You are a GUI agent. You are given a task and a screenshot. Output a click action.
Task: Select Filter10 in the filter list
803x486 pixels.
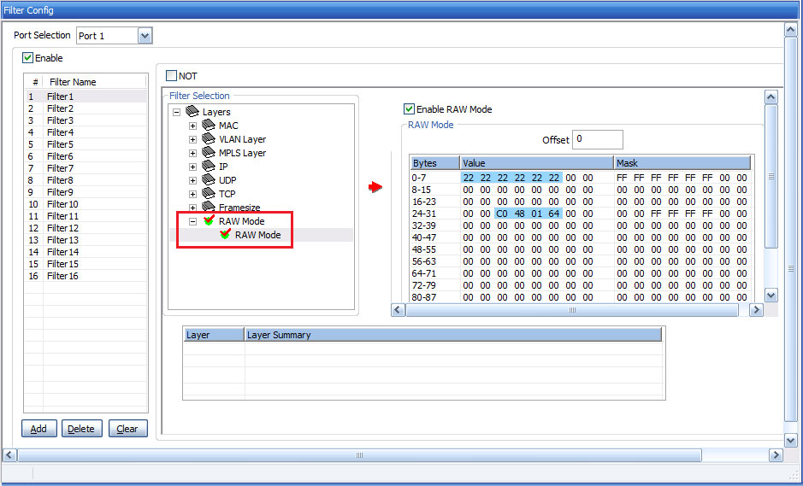point(86,204)
